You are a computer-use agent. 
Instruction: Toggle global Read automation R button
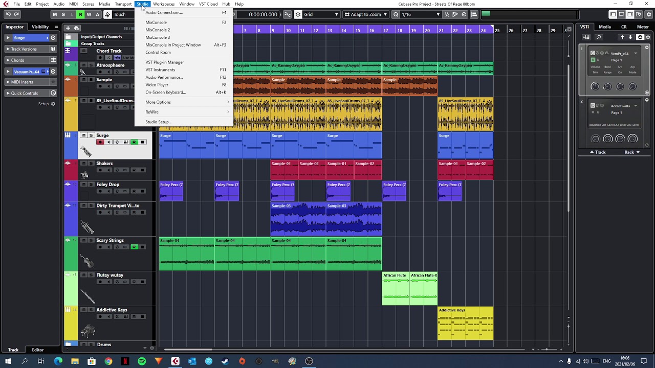[80, 14]
